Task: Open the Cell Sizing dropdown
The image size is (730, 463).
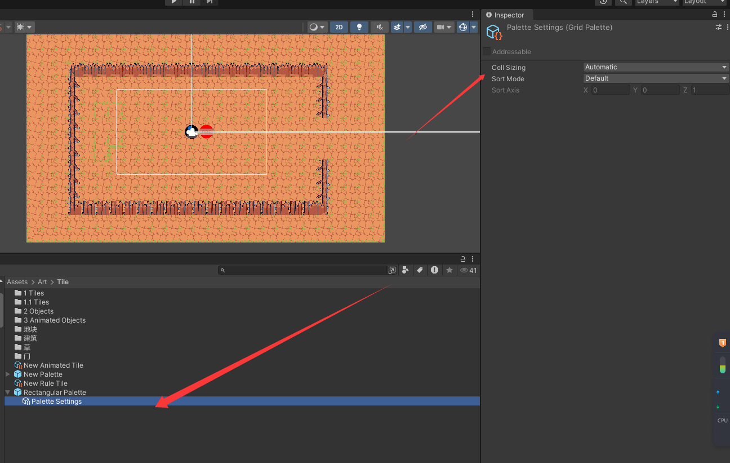Action: 655,67
